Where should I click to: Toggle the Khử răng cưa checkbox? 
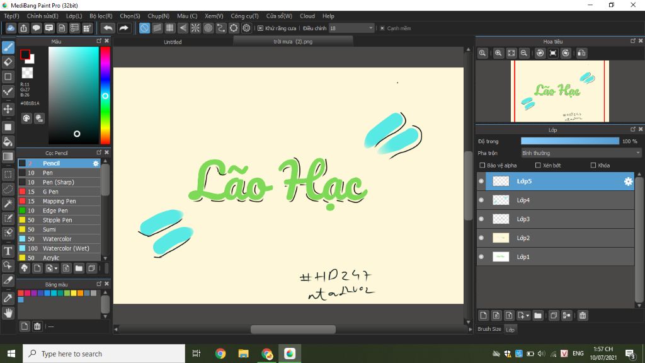pyautogui.click(x=260, y=28)
